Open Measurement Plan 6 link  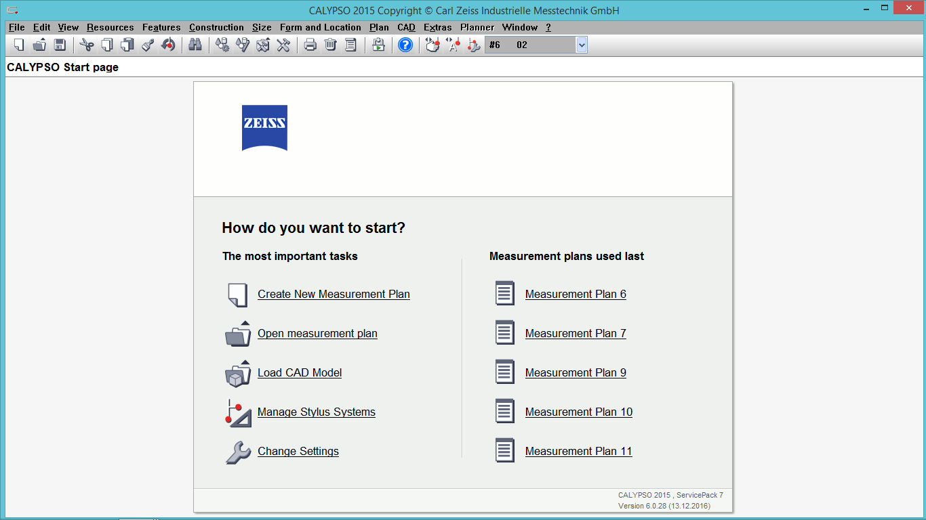(576, 295)
